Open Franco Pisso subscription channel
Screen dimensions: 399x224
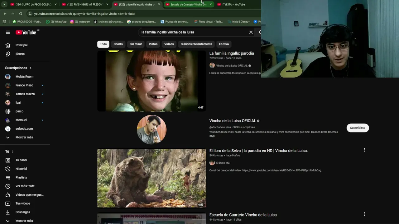click(x=25, y=85)
